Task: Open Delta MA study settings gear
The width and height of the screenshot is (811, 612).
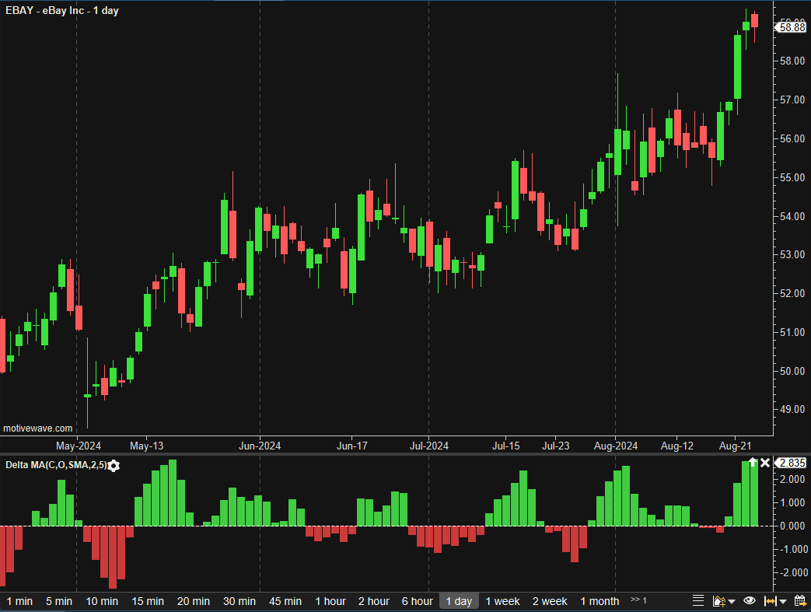Action: point(114,465)
